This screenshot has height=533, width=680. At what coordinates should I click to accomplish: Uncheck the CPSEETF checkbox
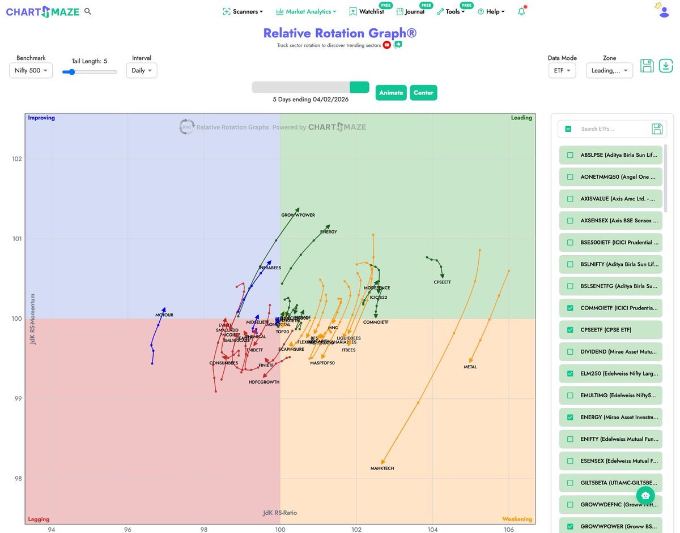tap(570, 330)
